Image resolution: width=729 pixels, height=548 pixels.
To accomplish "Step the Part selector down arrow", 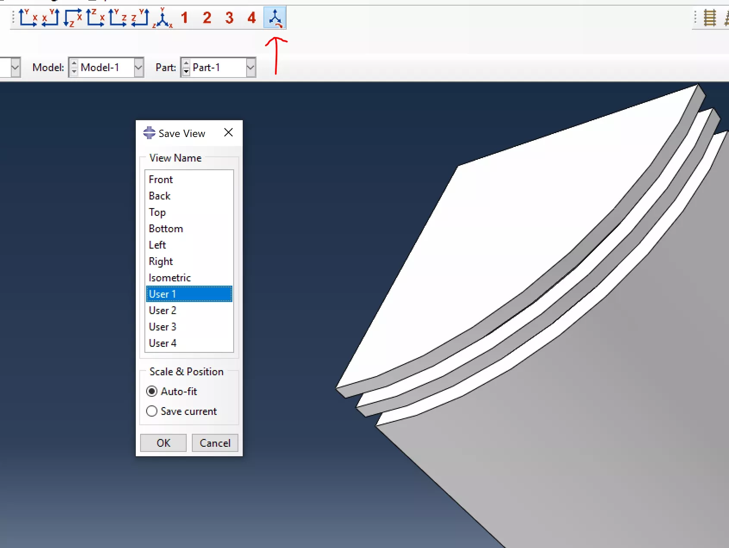I will point(186,72).
